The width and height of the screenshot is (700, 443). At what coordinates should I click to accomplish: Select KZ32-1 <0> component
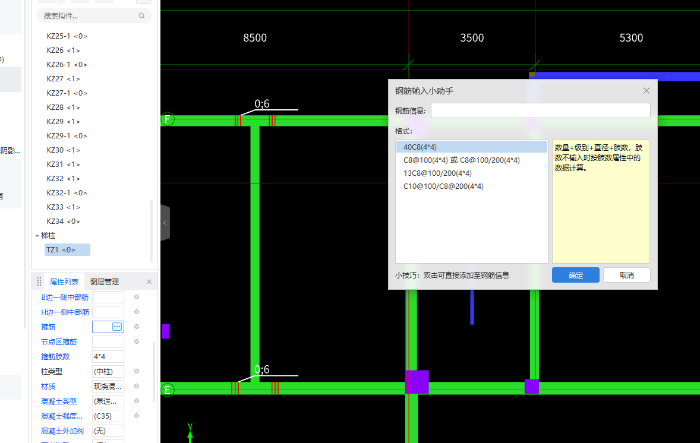(x=67, y=193)
